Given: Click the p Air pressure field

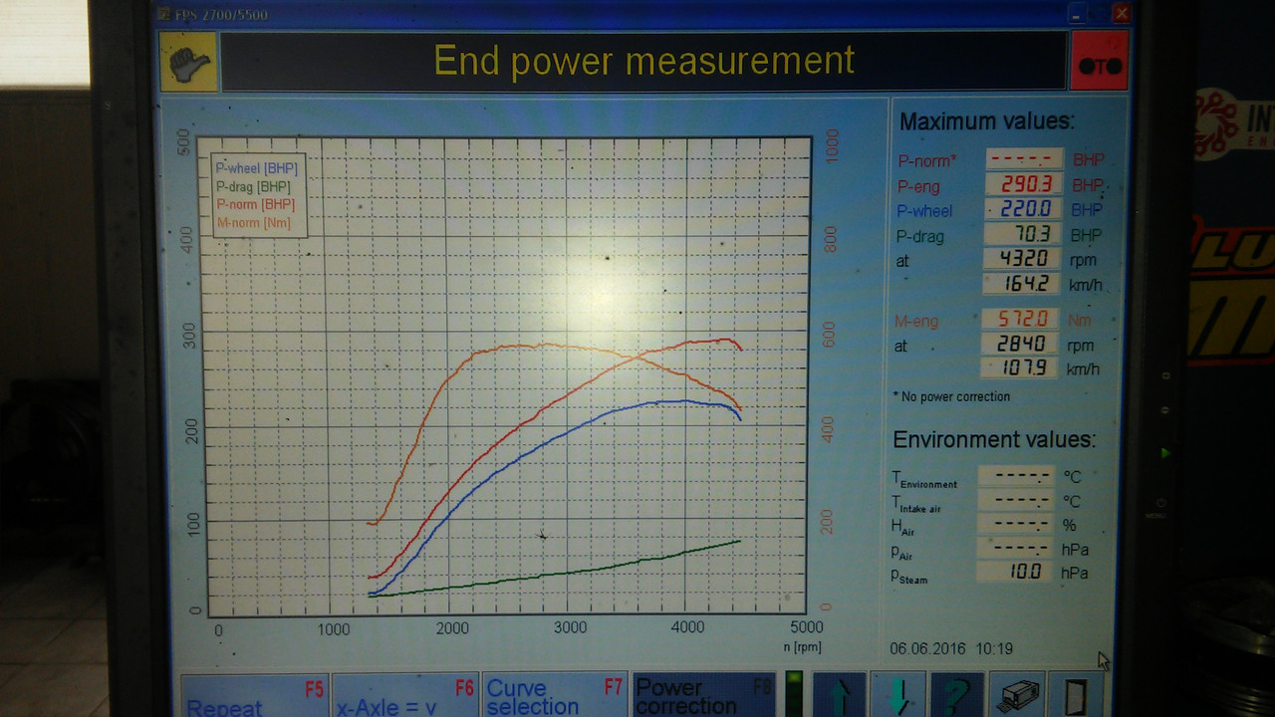Looking at the screenshot, I should pos(1015,548).
